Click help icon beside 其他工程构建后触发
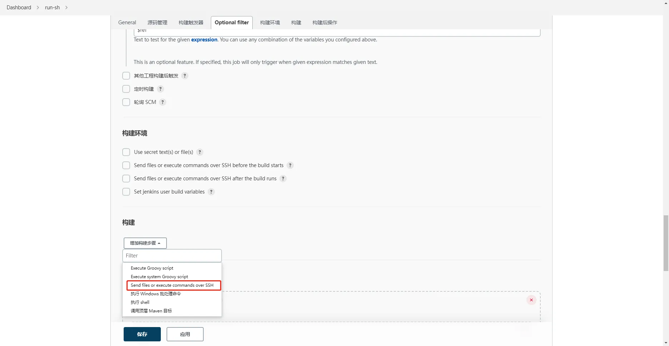 184,76
